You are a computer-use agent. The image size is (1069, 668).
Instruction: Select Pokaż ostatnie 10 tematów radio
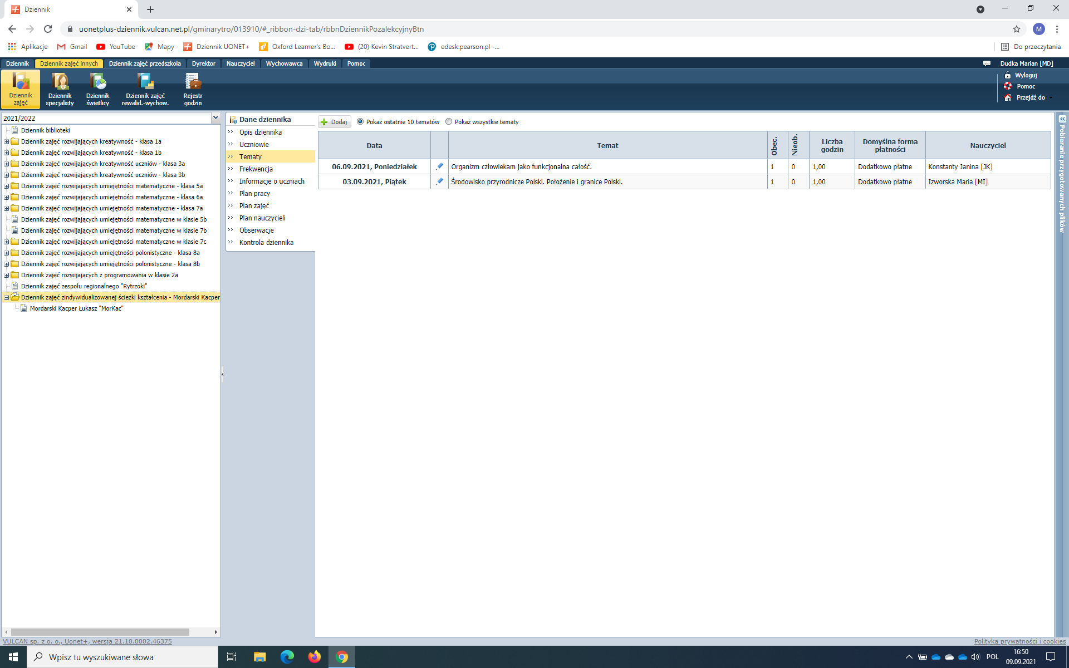360,121
